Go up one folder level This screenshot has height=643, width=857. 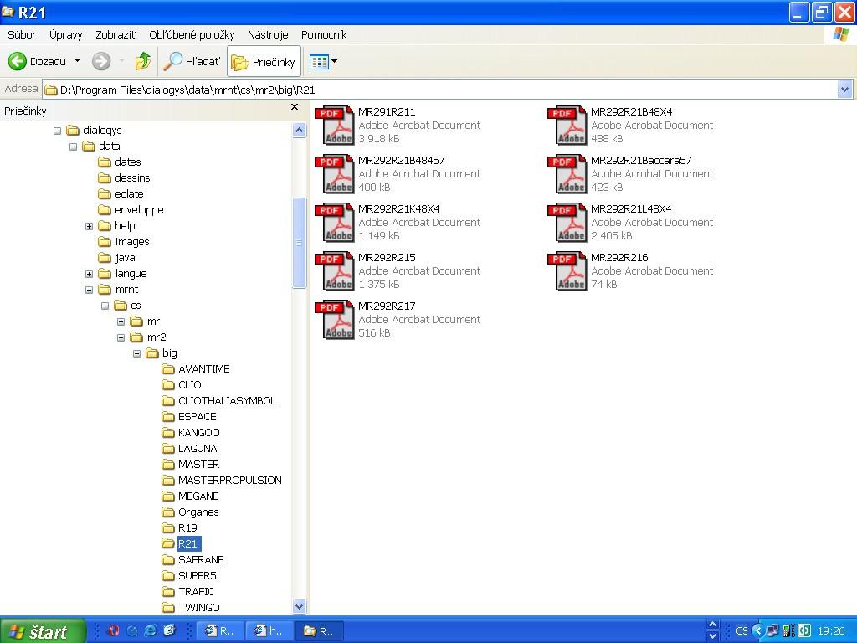click(x=143, y=61)
